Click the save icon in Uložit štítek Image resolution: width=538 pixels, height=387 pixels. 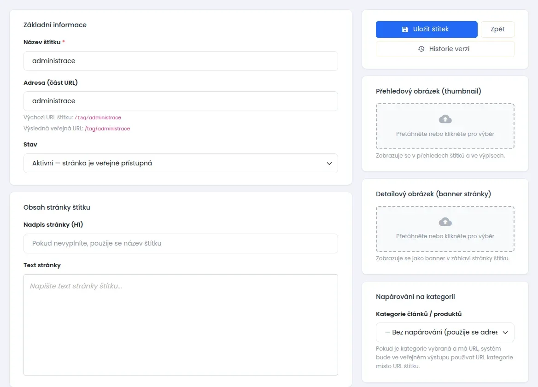pos(405,29)
